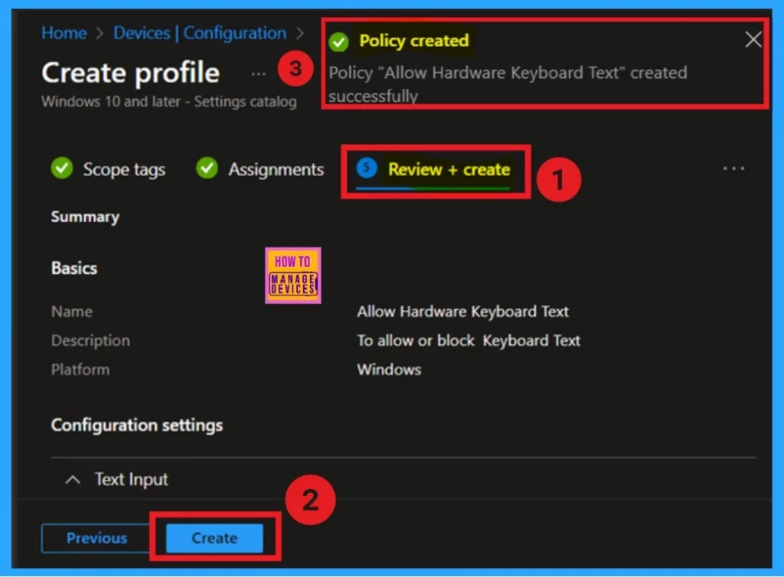Screen dimensions: 784x577
Task: Click the green success icon in notification
Action: pos(338,42)
